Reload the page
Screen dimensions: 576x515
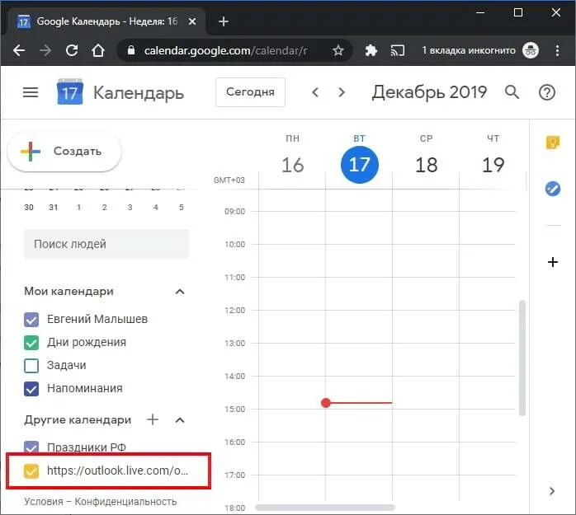(72, 50)
